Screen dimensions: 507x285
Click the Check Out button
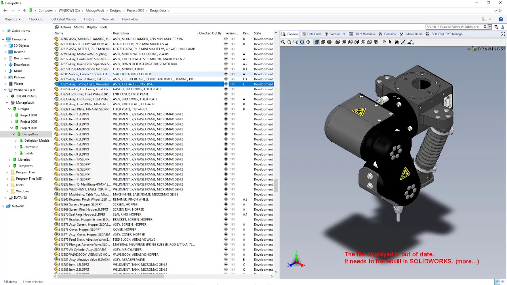(x=36, y=19)
